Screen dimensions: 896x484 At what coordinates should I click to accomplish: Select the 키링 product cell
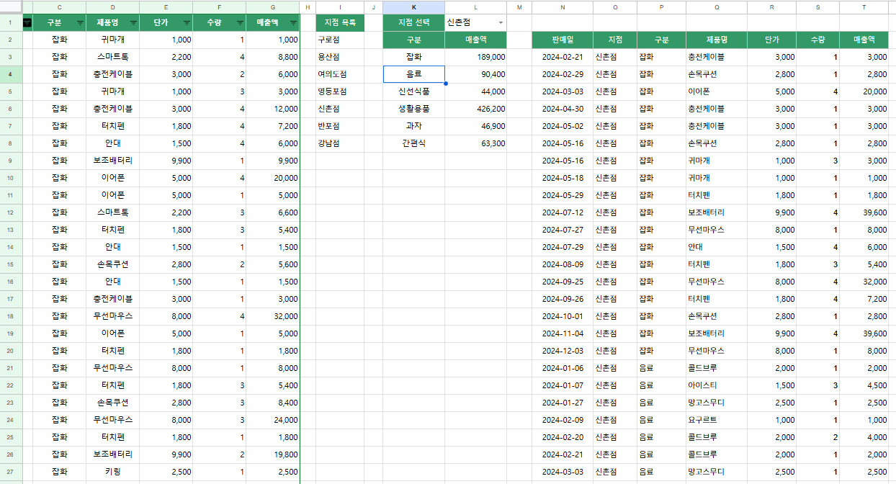[112, 472]
